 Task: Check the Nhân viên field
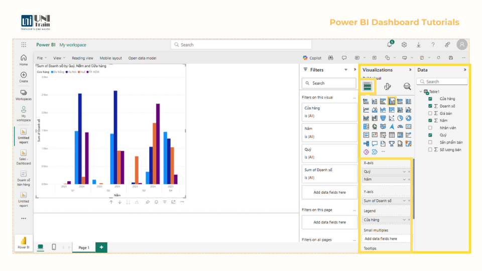(430, 128)
